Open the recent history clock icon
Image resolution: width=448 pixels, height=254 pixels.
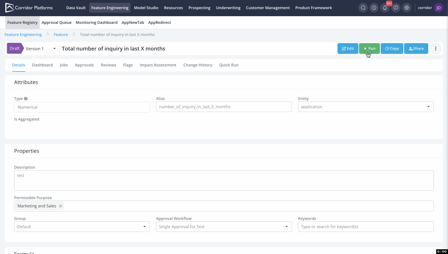point(374,8)
